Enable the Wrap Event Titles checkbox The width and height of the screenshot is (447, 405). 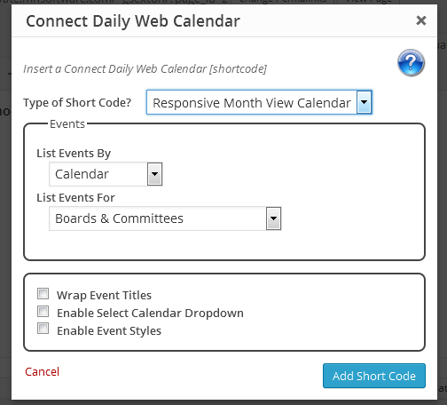tap(43, 294)
